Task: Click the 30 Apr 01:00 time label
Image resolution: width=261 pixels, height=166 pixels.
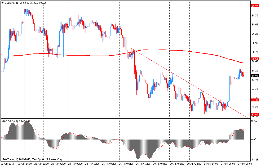Action: point(177,164)
